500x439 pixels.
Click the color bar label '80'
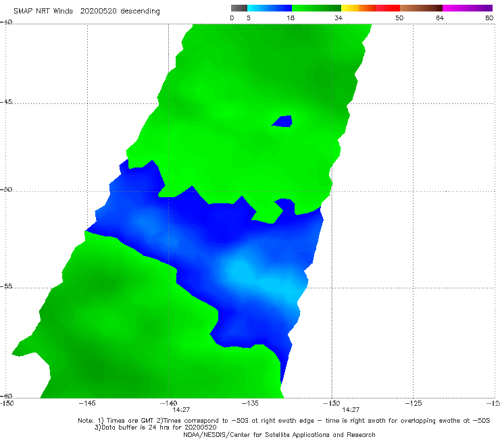tap(489, 18)
